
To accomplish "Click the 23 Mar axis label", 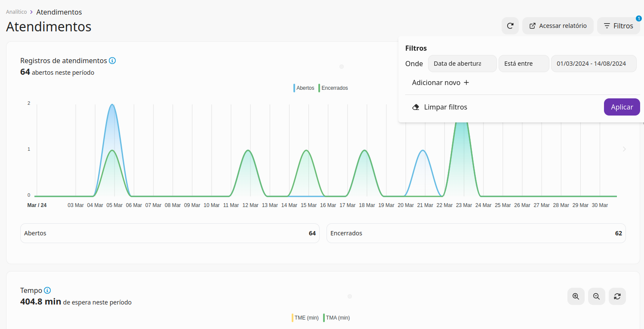I will tap(464, 205).
